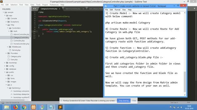
Task: Click the network icon in system tray
Action: click(178, 107)
